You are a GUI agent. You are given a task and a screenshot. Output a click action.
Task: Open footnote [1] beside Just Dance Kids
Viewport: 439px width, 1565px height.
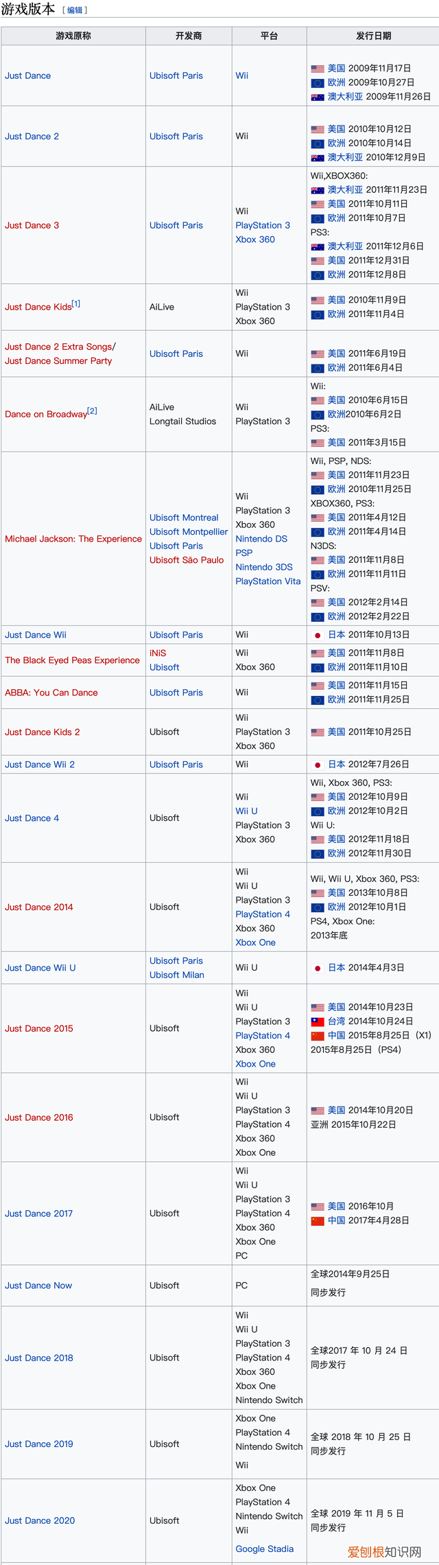pyautogui.click(x=76, y=303)
